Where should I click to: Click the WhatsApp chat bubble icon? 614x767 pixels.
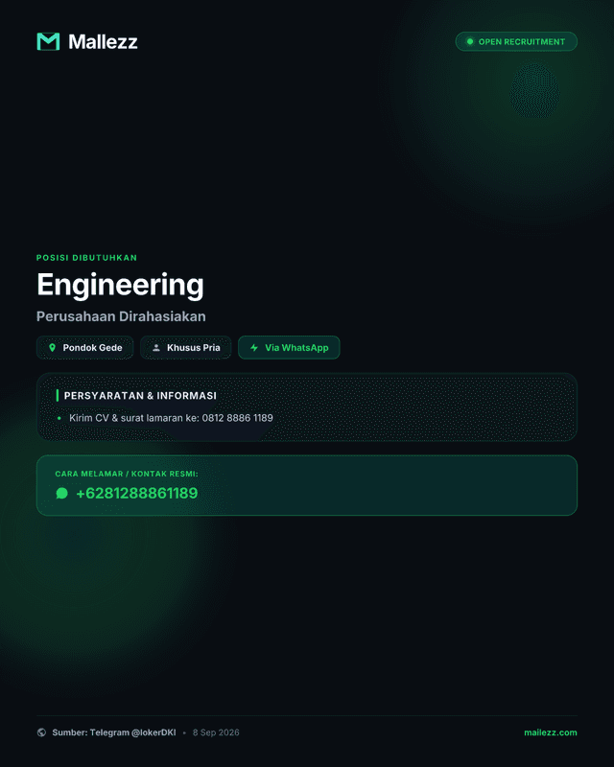click(61, 493)
